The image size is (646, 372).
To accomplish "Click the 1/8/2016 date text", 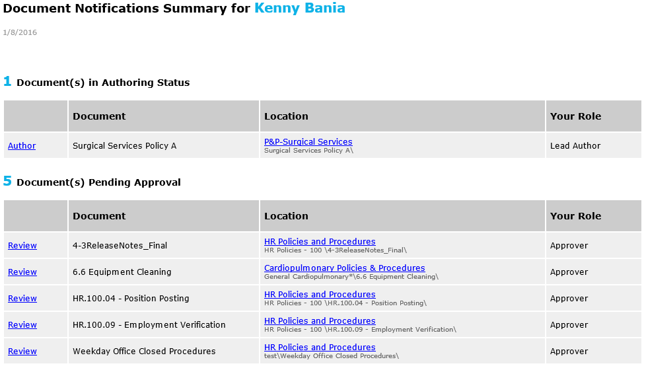I will coord(20,32).
